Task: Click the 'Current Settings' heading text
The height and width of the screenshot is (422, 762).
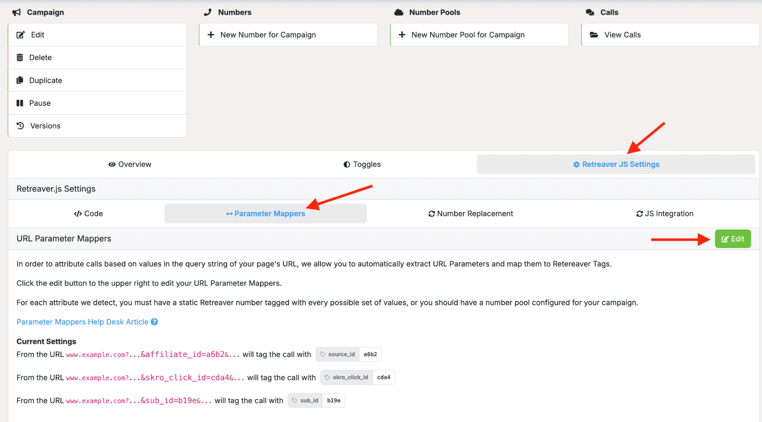Action: (46, 341)
